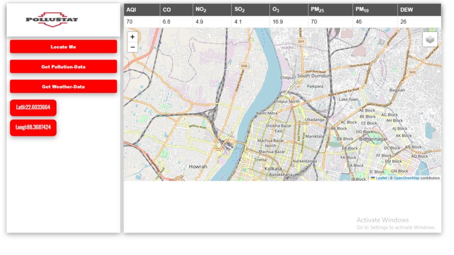The image size is (454, 255).
Task: Click the PM10 column header
Action: click(x=375, y=10)
